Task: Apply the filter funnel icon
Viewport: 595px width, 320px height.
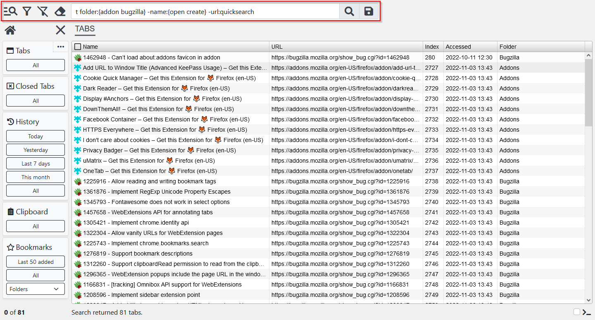Action: (27, 12)
